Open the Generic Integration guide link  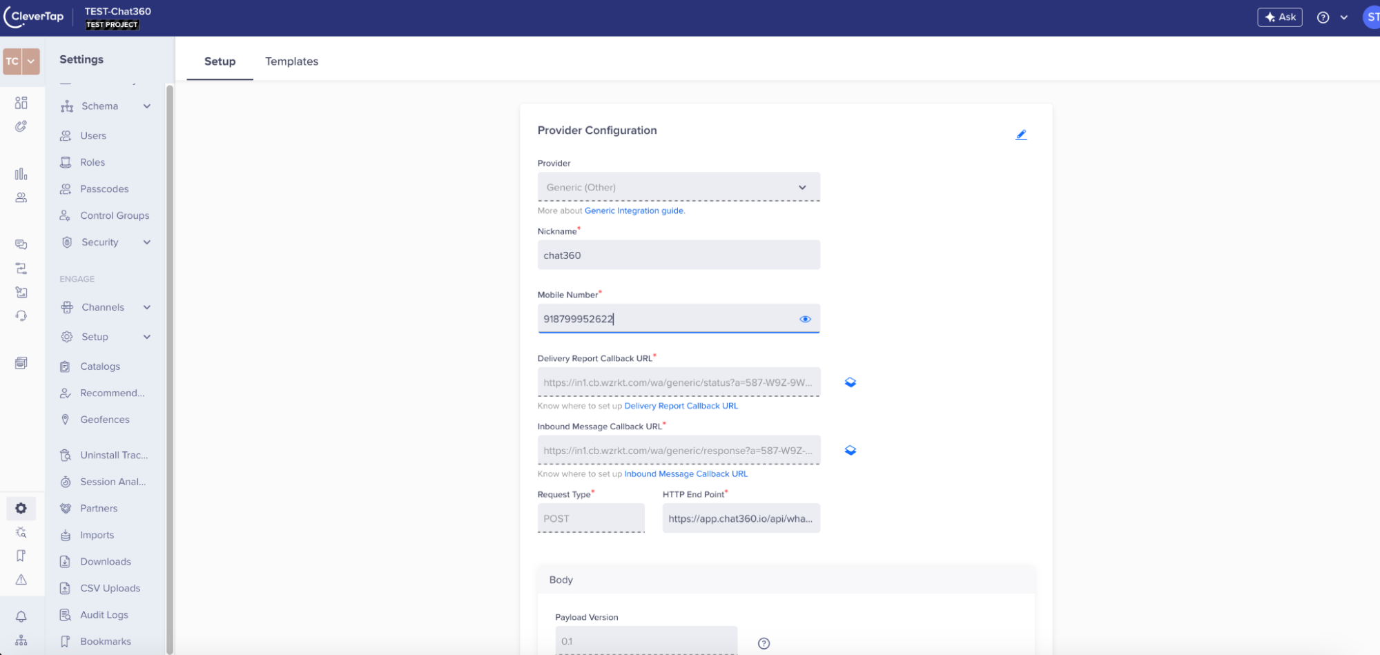(634, 211)
